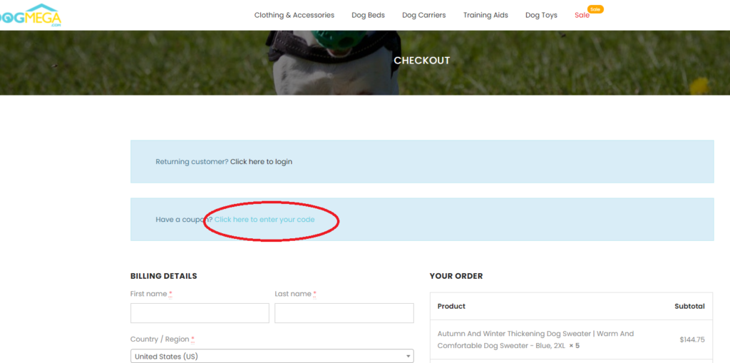Focus the First name field
730x363 pixels.
coord(200,313)
